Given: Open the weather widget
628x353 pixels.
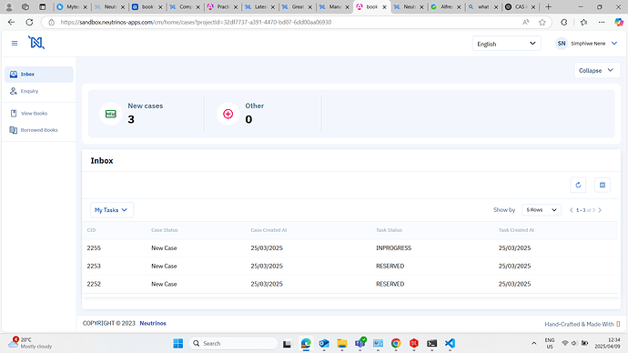Looking at the screenshot, I should (30, 343).
